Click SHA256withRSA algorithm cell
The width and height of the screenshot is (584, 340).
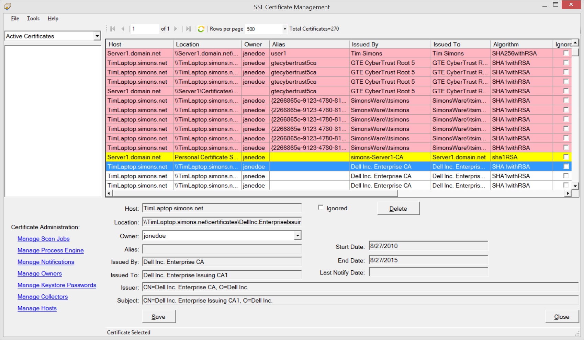click(521, 54)
